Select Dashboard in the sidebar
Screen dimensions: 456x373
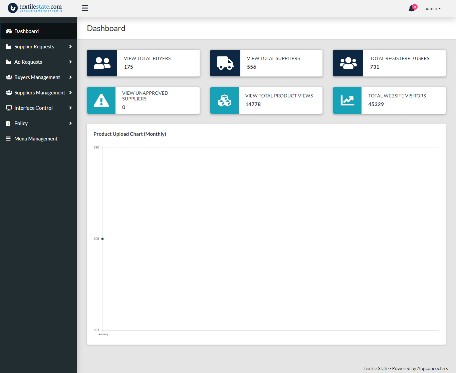26,31
